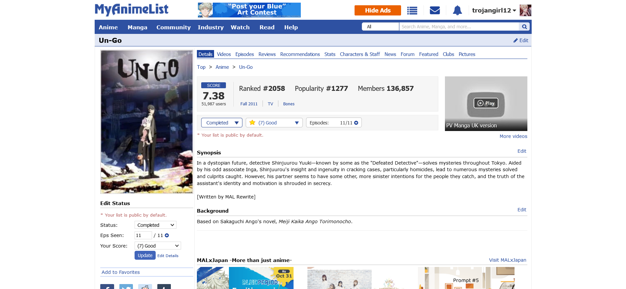Viewport: 626px width, 289px height.
Task: Click the search magnifier button
Action: tap(524, 27)
